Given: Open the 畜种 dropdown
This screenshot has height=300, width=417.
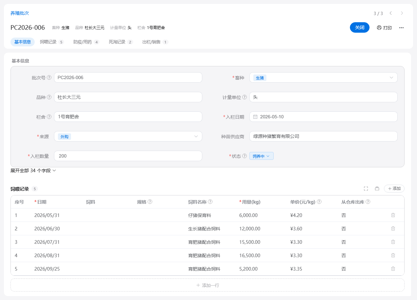Looking at the screenshot, I should 323,77.
